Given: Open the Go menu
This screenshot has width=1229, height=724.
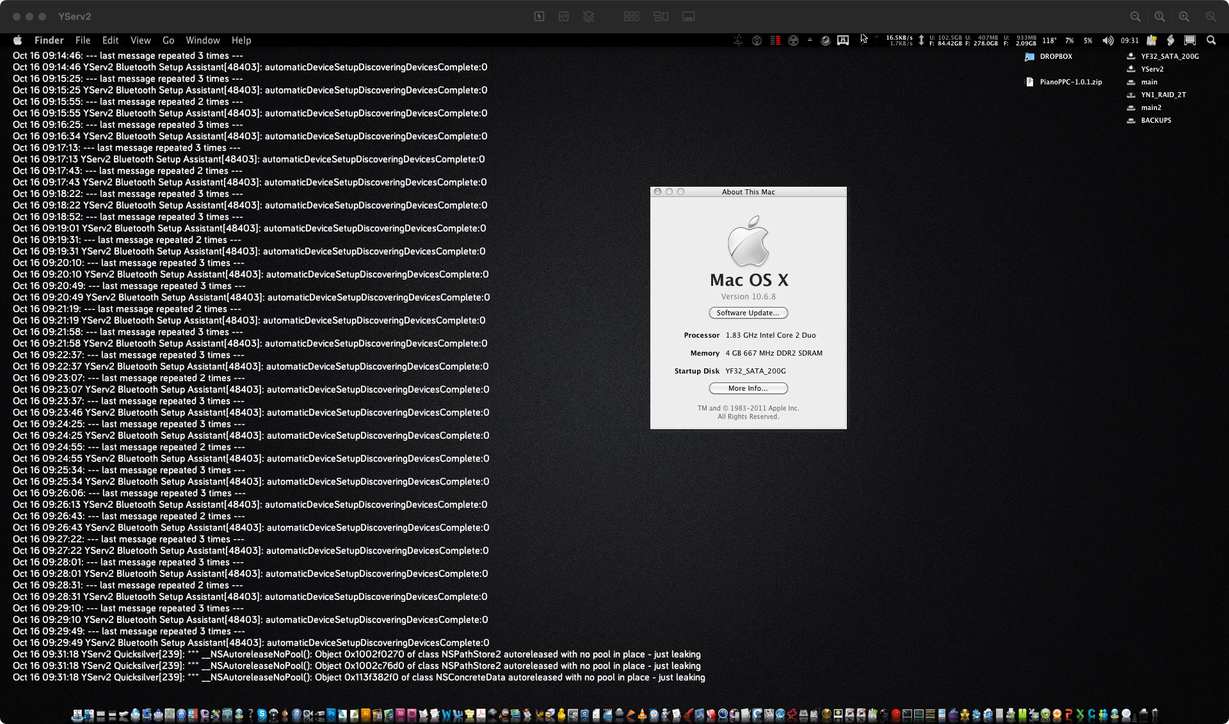Looking at the screenshot, I should [x=168, y=40].
